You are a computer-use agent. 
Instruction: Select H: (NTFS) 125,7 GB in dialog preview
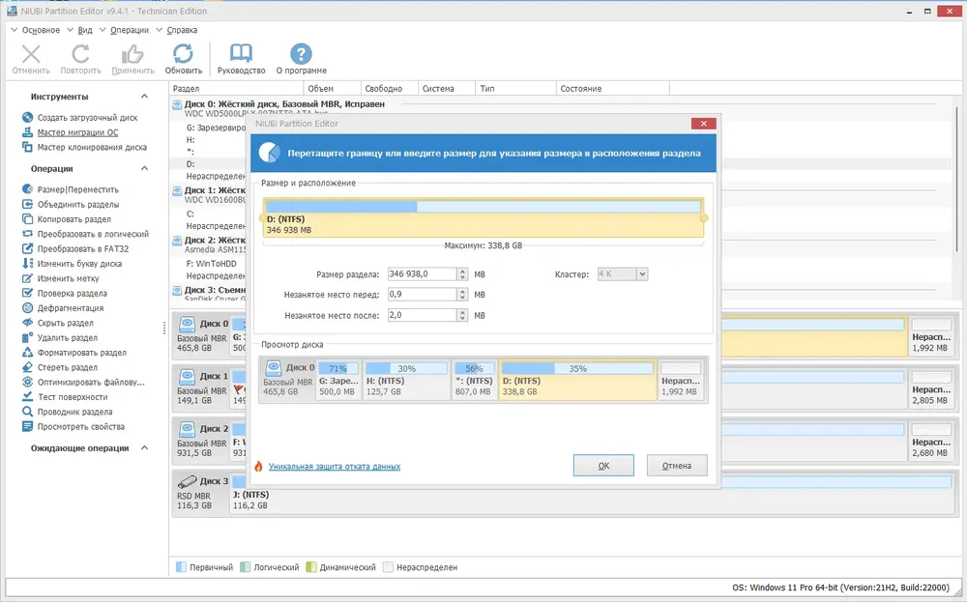click(x=406, y=380)
